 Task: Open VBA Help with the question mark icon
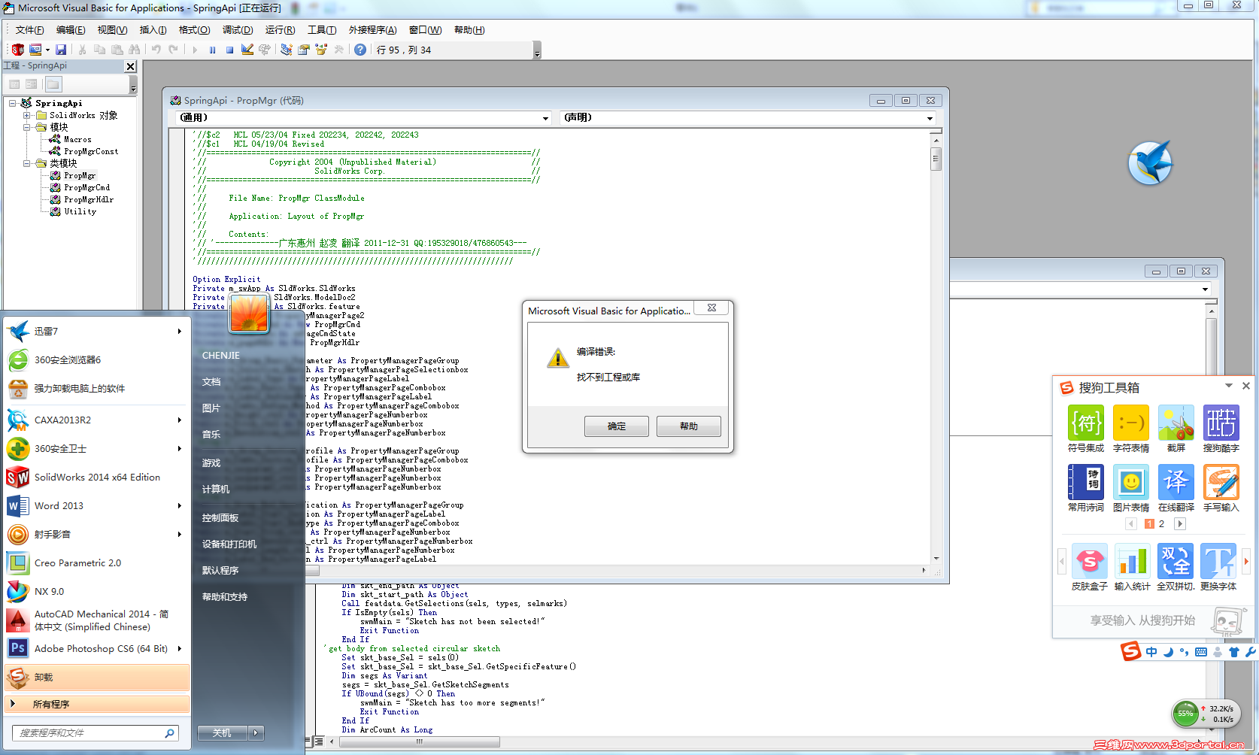pyautogui.click(x=360, y=50)
